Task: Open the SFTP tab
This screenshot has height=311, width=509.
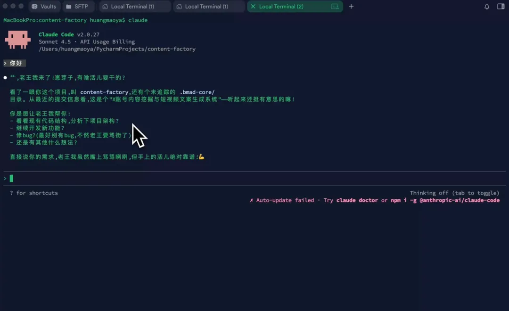Action: pos(77,7)
